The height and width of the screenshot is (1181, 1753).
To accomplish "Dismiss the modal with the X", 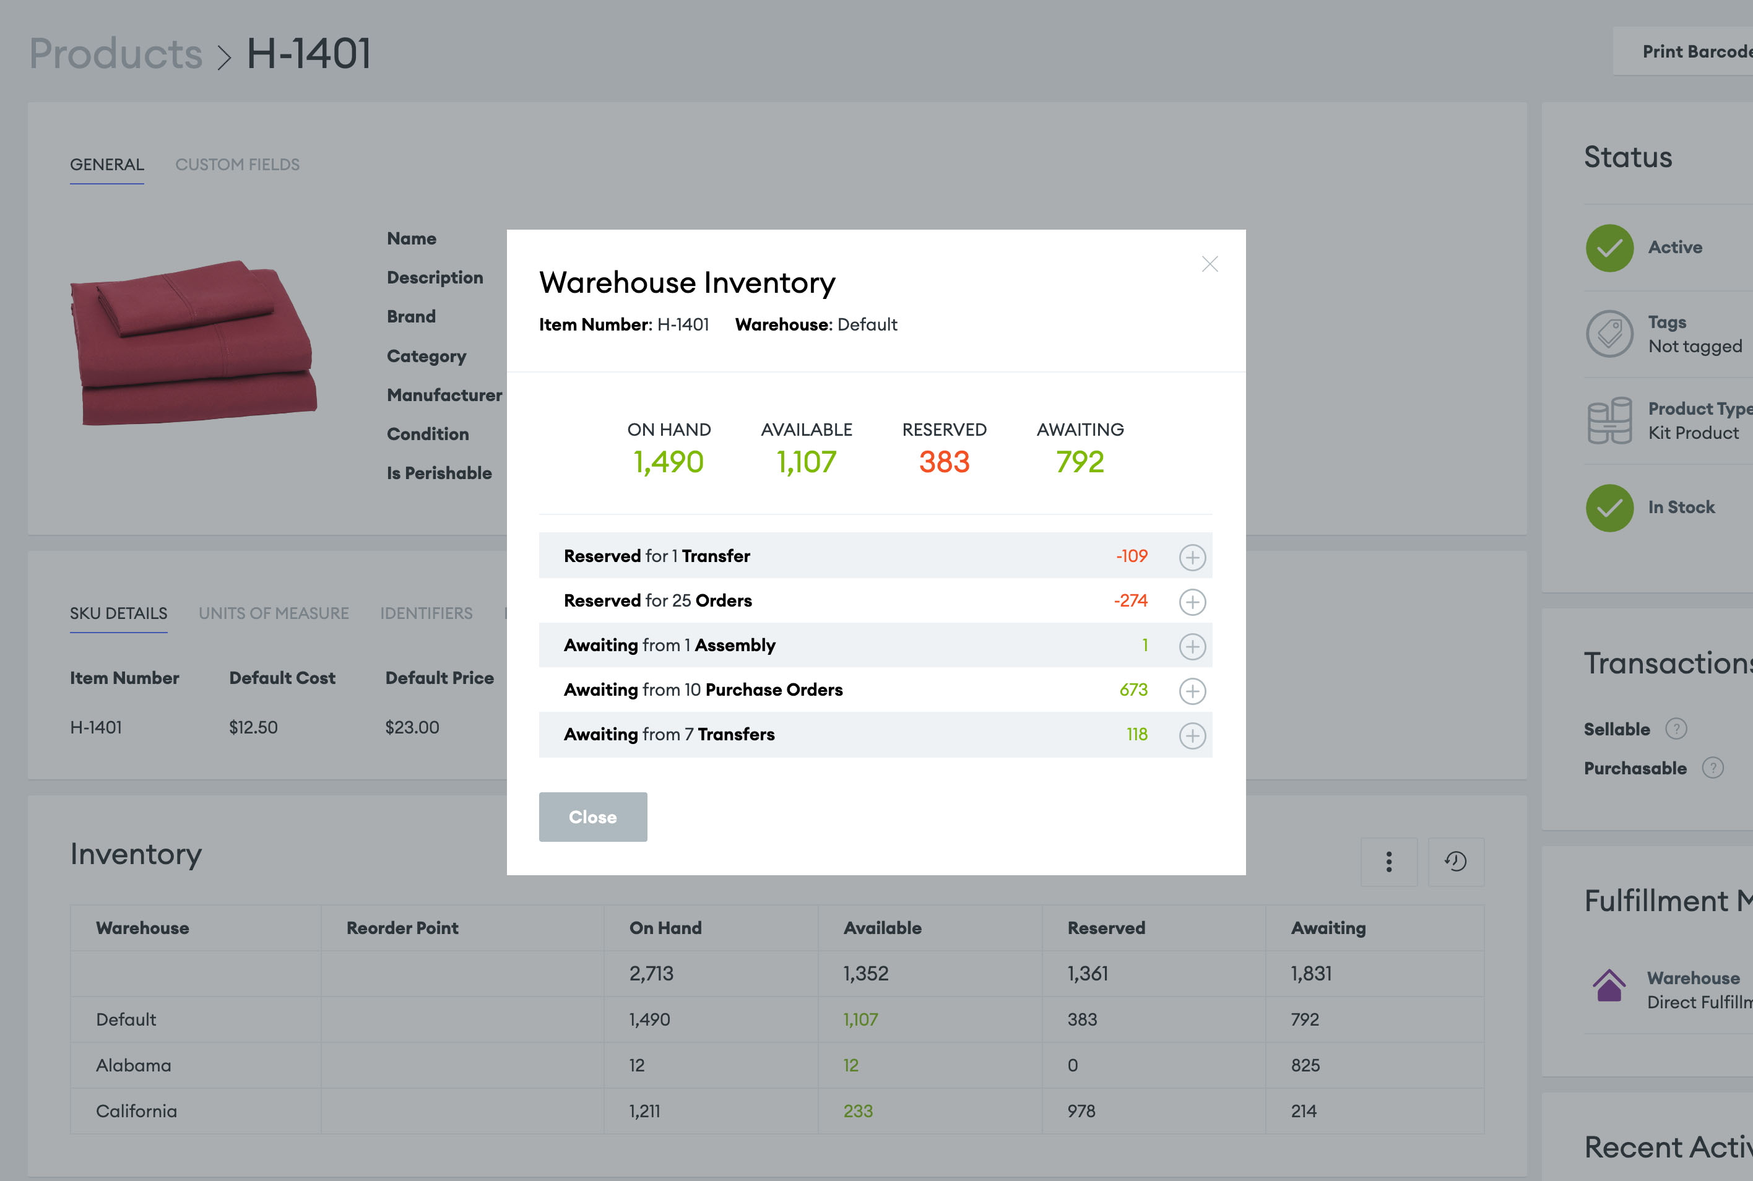I will pyautogui.click(x=1210, y=264).
